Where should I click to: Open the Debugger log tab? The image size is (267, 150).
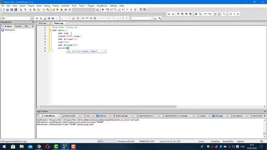click(219, 116)
